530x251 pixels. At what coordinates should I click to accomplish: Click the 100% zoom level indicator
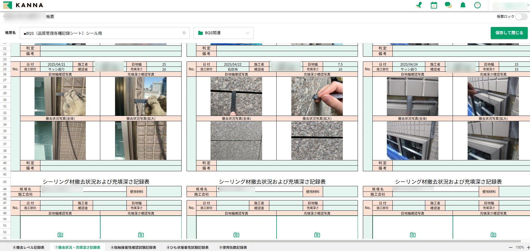click(x=519, y=247)
